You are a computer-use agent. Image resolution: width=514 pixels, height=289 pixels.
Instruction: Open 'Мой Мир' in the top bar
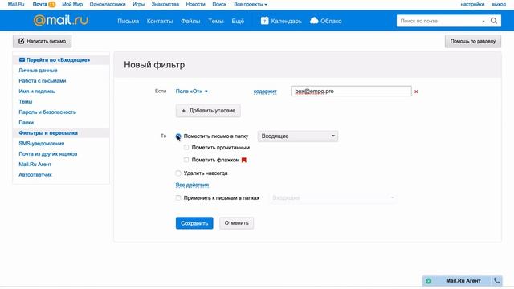(x=72, y=4)
